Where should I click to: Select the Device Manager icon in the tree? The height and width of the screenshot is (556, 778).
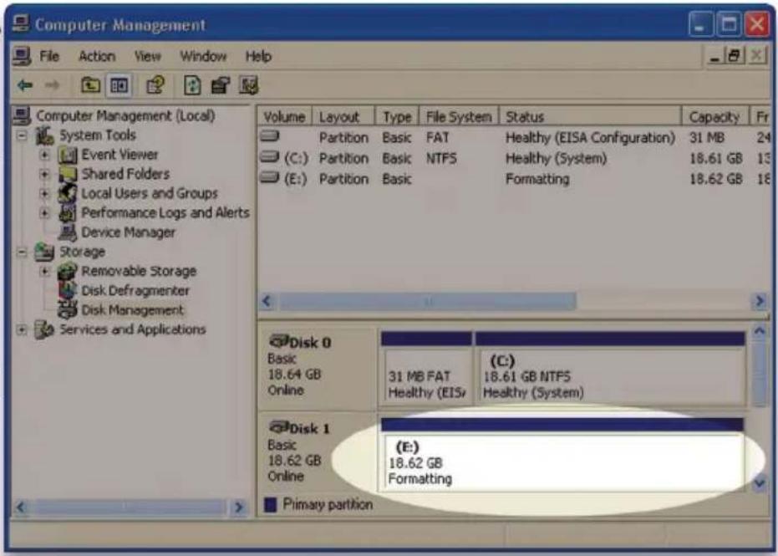[68, 232]
